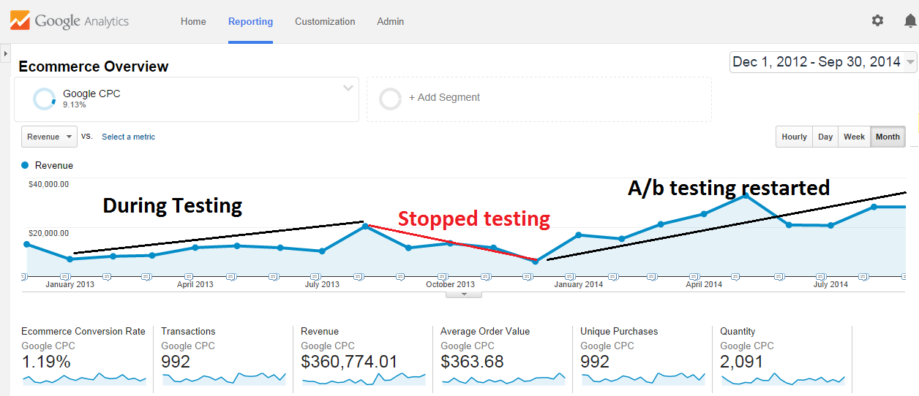Click the 992 transactions value
The width and height of the screenshot is (919, 396).
tap(176, 362)
